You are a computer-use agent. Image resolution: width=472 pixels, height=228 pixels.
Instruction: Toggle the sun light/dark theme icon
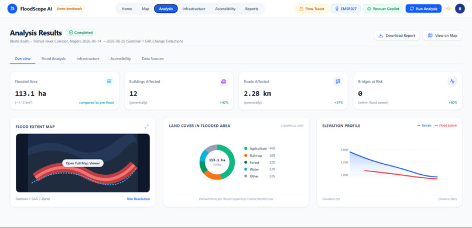coord(448,9)
